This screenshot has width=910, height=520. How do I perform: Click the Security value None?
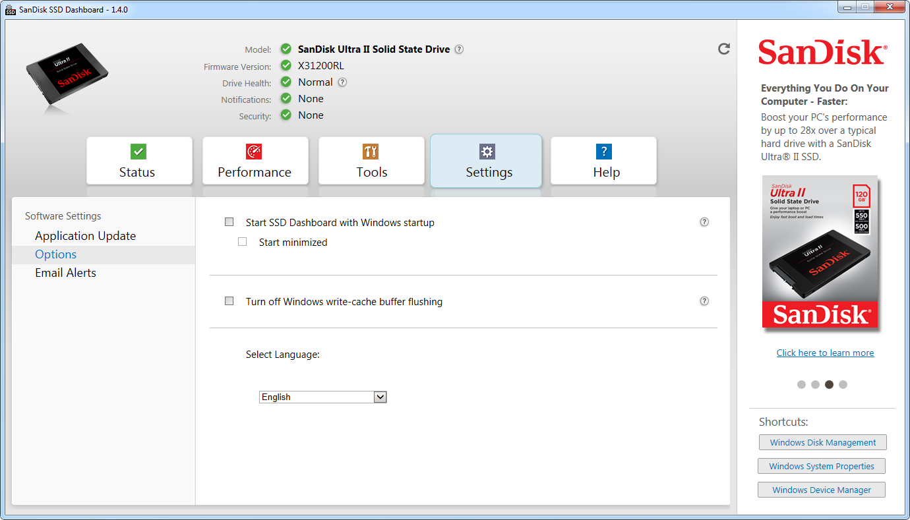(x=311, y=115)
